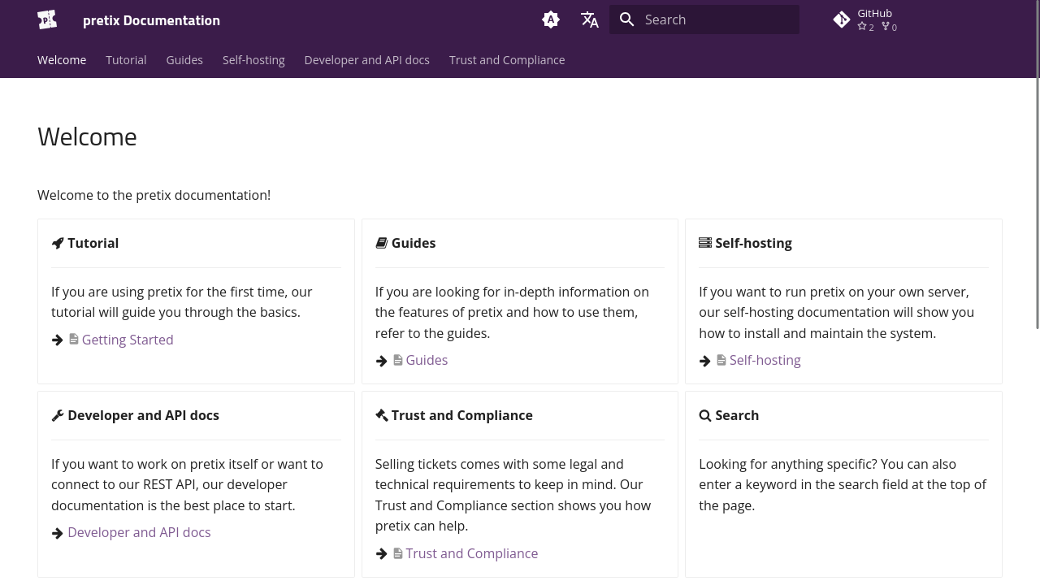Screen dimensions: 1040x585
Task: Go to the Self-hosting tab
Action: [x=253, y=60]
